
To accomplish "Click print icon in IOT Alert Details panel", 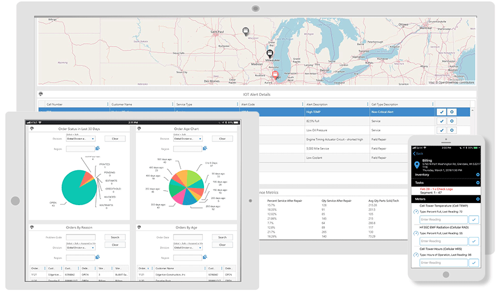I will tap(41, 95).
